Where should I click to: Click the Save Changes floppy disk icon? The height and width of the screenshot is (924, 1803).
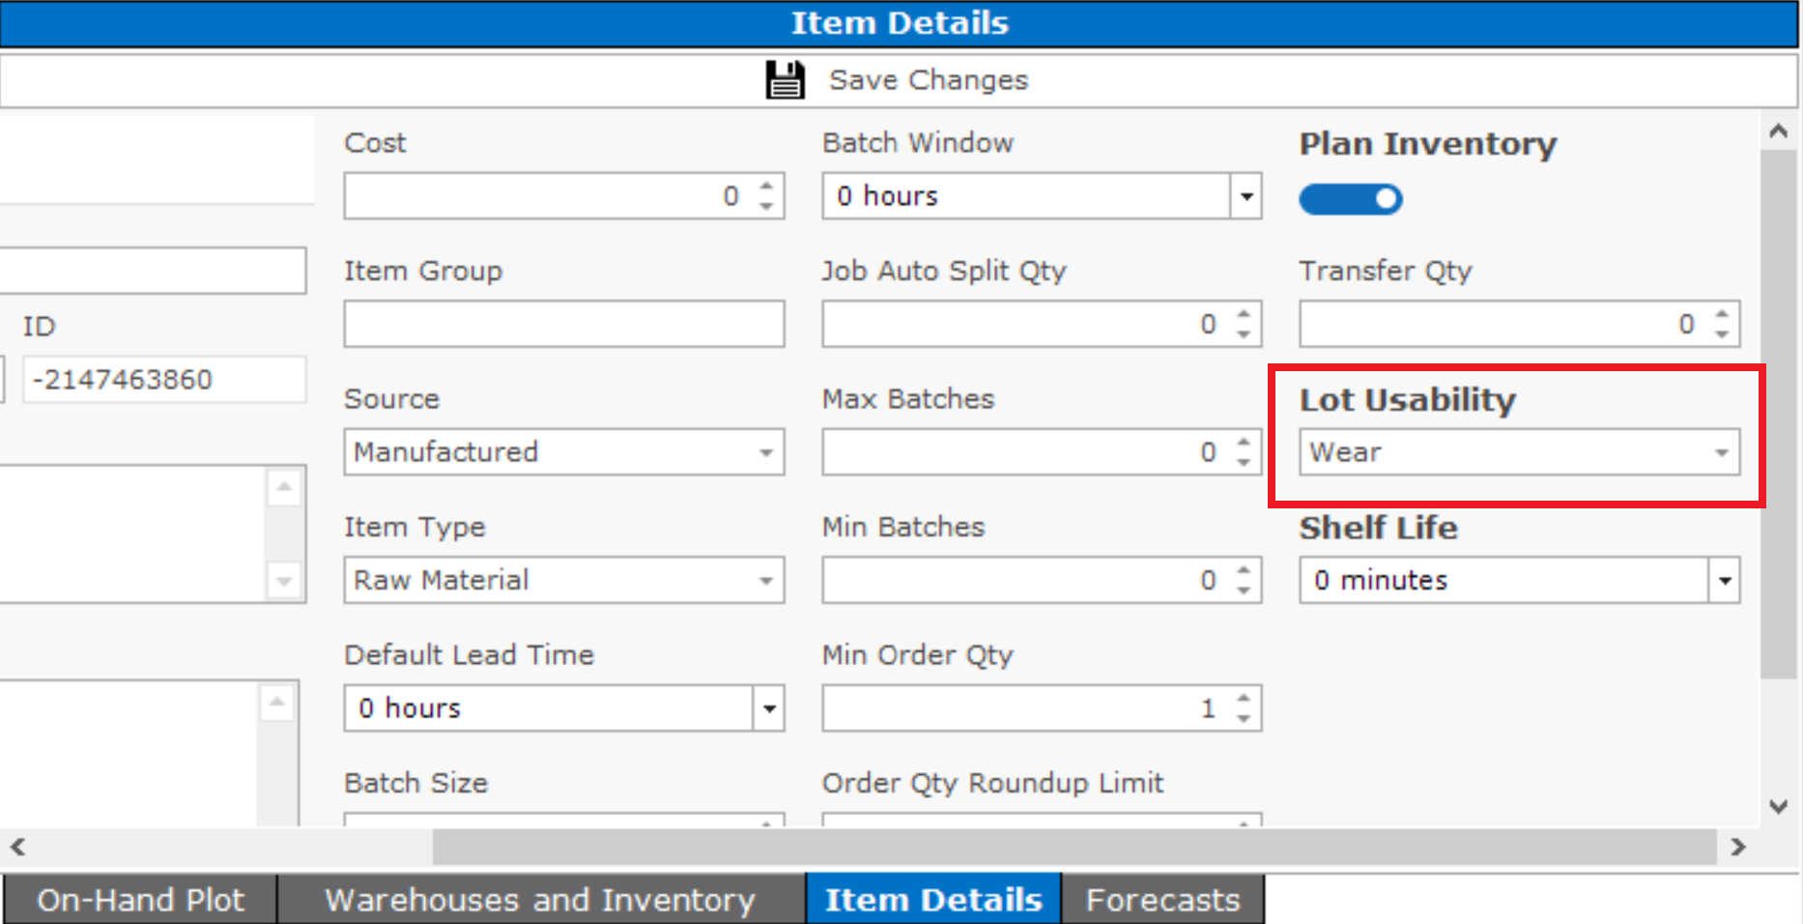click(785, 79)
